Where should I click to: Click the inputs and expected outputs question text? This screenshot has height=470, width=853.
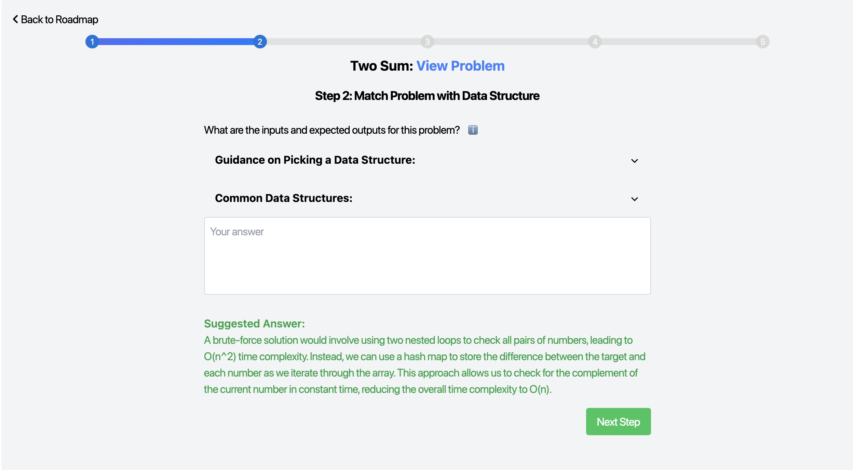click(332, 130)
